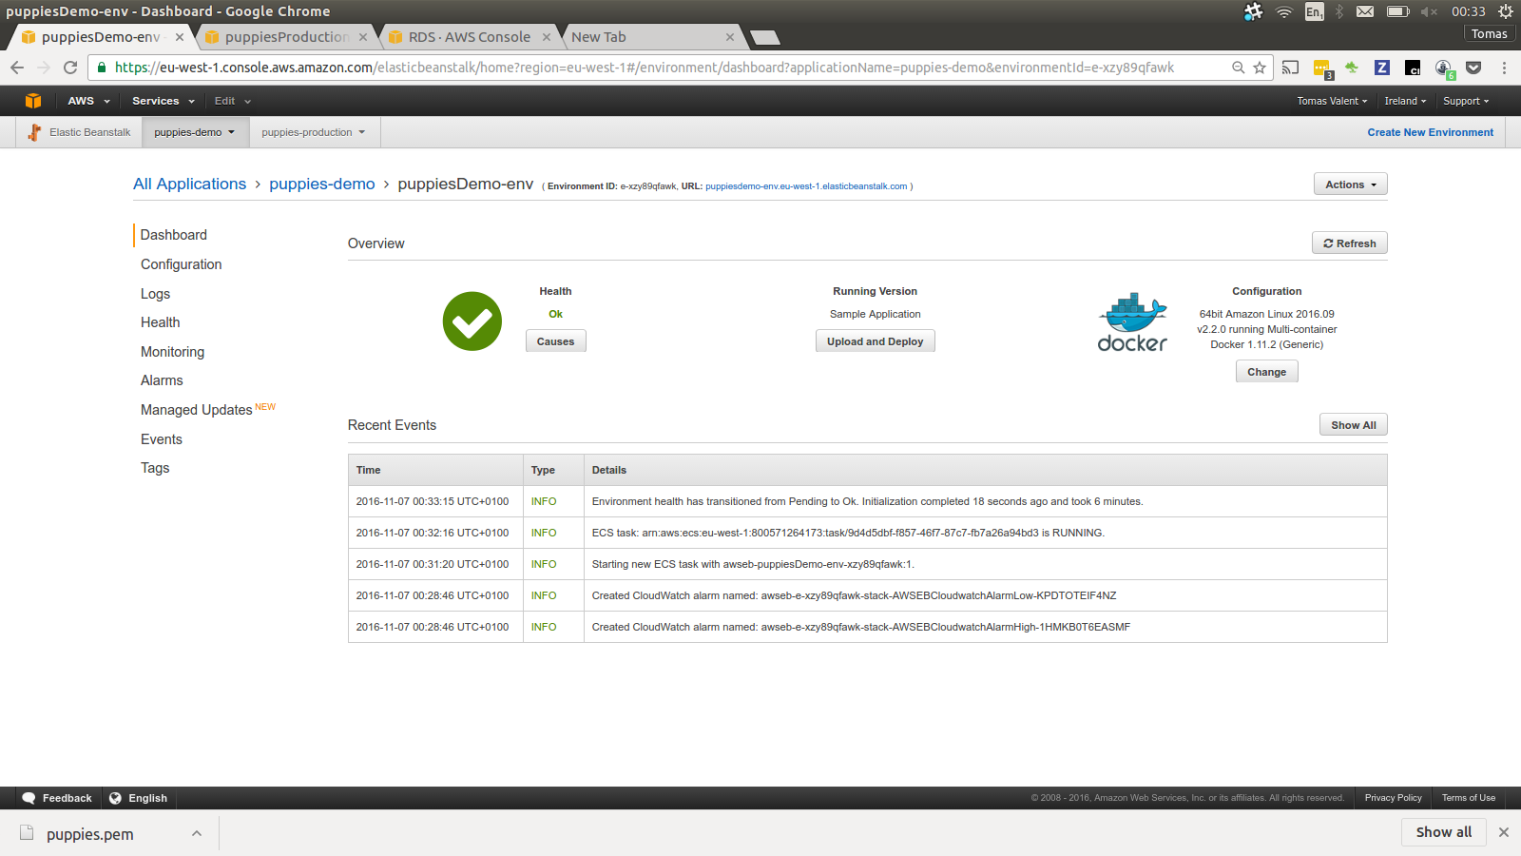Click the puppies-demo breadcrumb link

321,185
